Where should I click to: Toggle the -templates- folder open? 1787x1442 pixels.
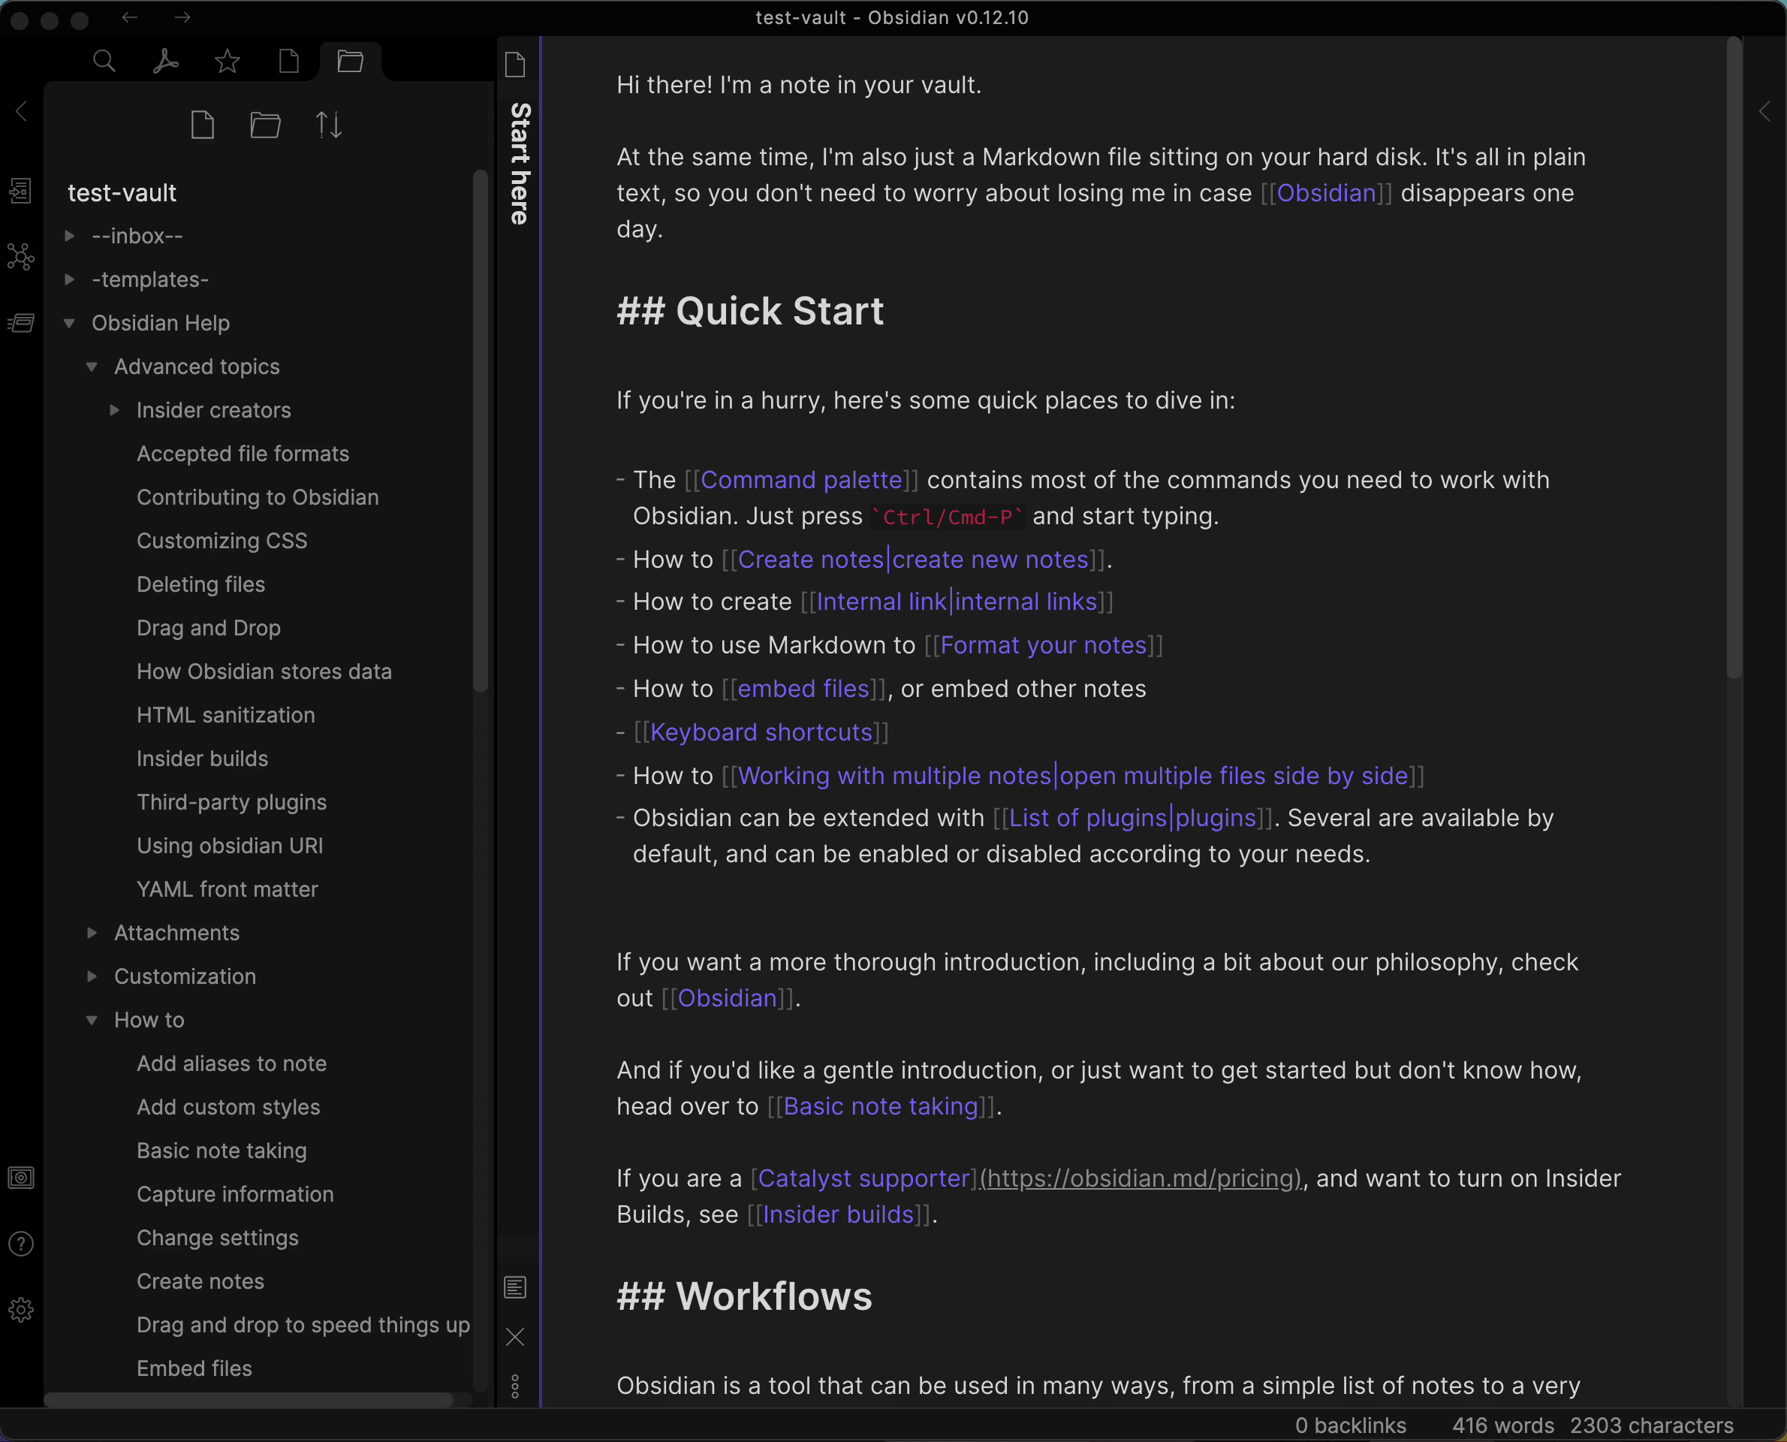click(71, 278)
